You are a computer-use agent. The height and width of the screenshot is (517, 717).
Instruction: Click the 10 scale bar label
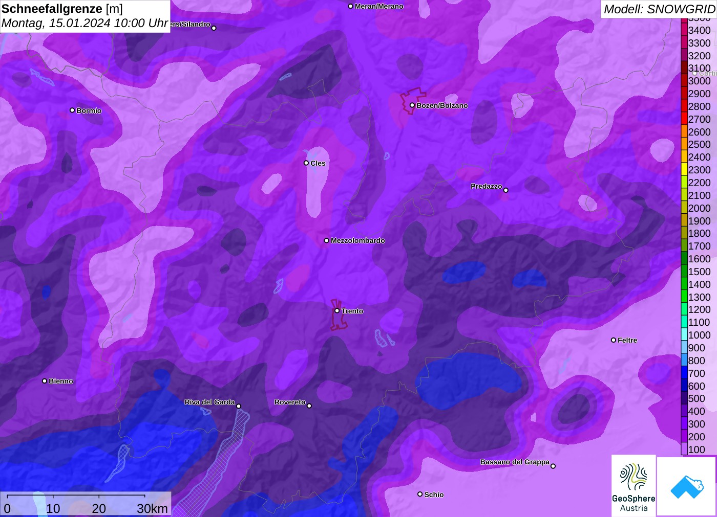click(53, 508)
